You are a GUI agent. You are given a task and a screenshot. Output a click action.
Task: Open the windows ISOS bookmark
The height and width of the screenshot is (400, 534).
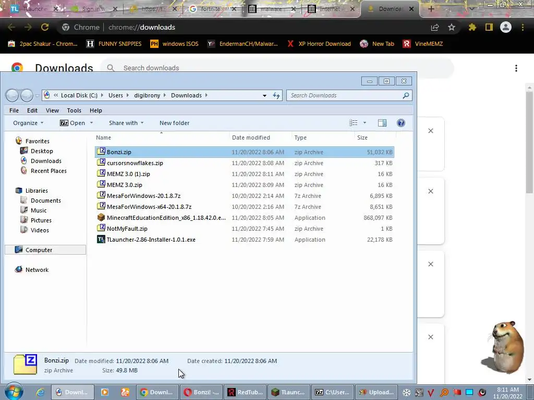[174, 44]
